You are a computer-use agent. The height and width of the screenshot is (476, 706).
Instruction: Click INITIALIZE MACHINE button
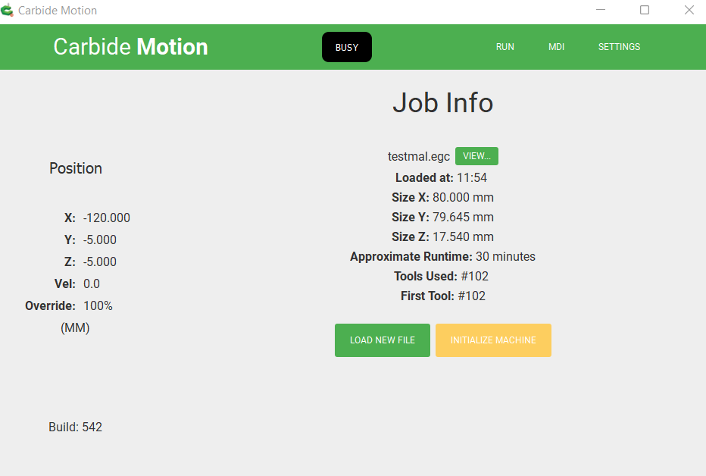point(493,340)
